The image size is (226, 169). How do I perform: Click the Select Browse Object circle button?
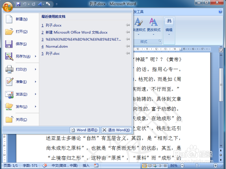[x=221, y=155]
